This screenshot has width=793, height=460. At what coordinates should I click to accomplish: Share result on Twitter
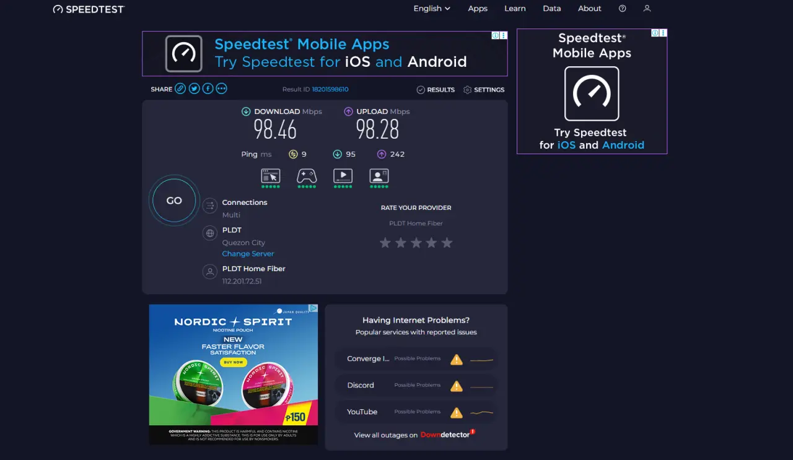[x=194, y=89]
